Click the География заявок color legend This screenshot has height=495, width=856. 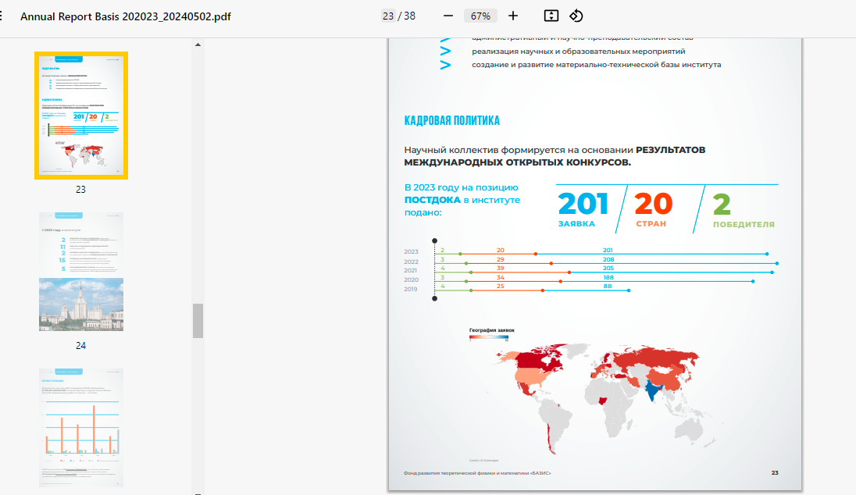pos(491,334)
